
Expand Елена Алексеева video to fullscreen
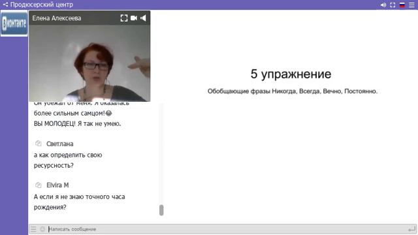[x=124, y=18]
